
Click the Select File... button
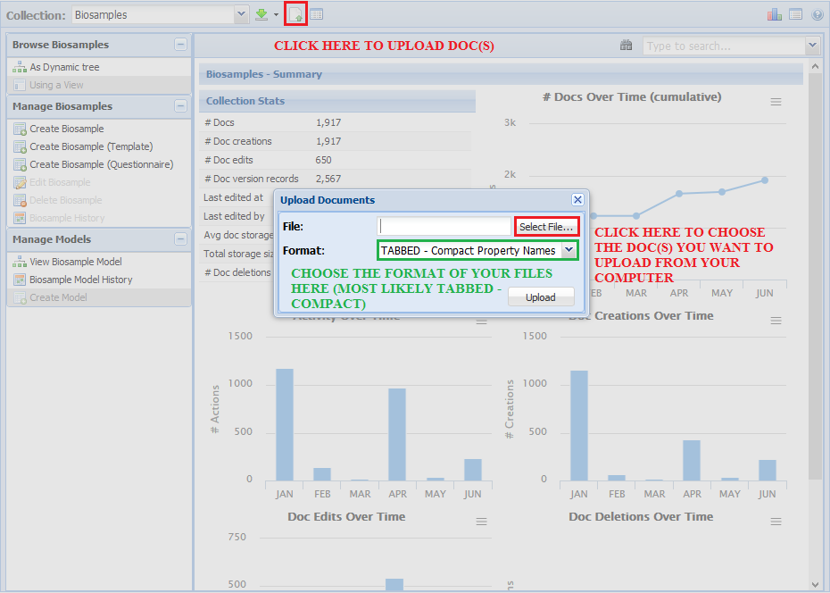(546, 227)
